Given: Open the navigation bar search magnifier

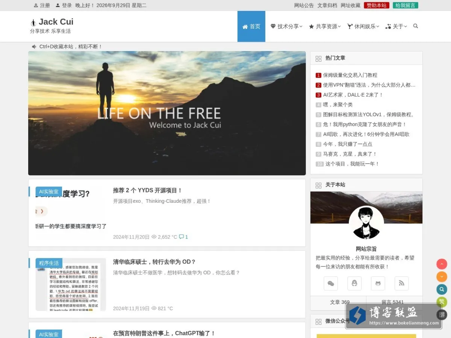Looking at the screenshot, I should tap(415, 26).
